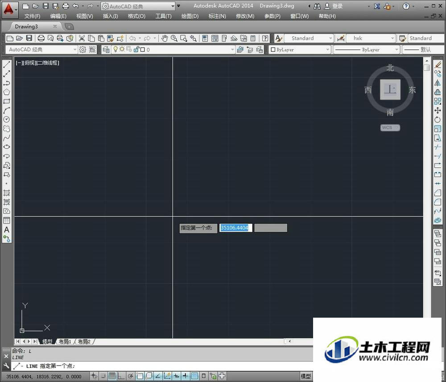Select the Trim modify tool
The image size is (446, 382).
[x=438, y=147]
